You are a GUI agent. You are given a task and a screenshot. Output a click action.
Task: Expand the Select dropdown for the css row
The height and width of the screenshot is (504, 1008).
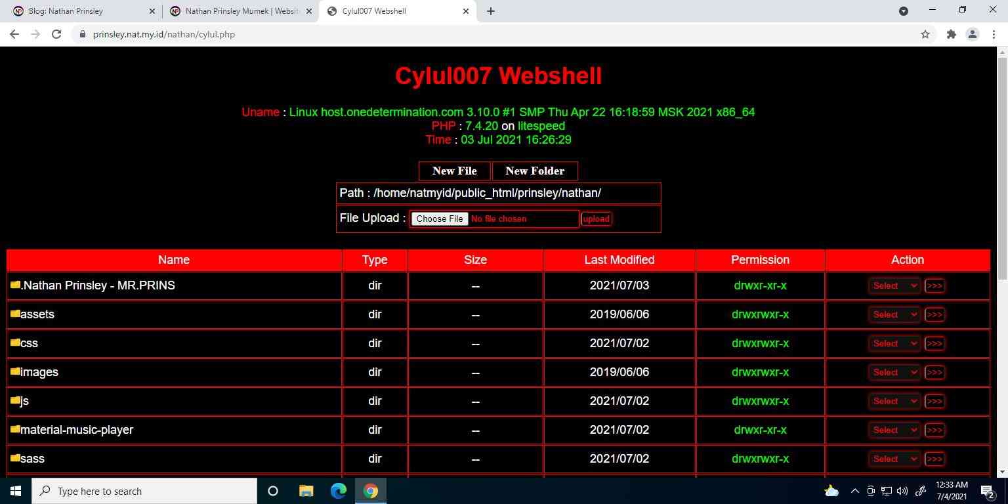[894, 343]
